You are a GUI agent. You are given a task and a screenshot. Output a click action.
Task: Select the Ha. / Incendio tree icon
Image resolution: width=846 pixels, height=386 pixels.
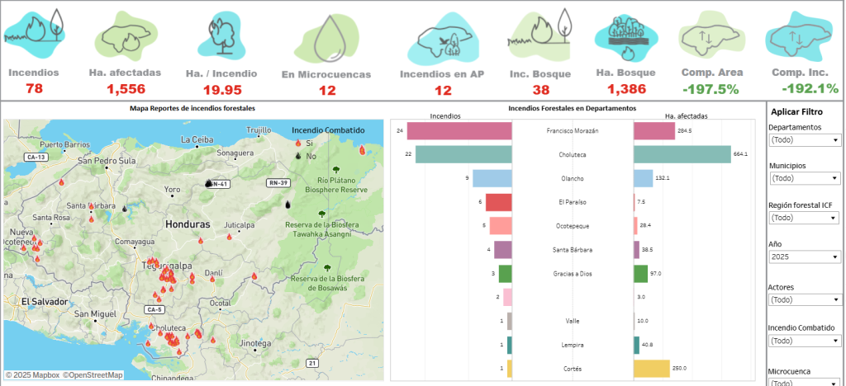223,35
